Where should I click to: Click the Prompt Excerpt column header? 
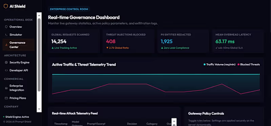point(96,124)
